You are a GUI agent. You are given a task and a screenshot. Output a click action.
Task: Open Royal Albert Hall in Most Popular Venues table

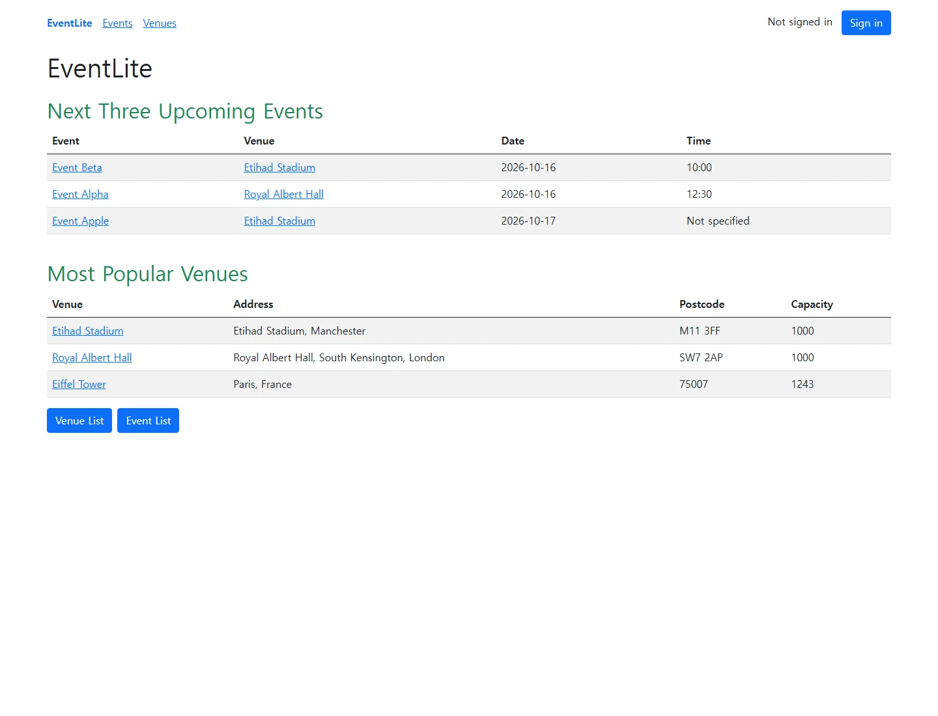click(x=92, y=357)
